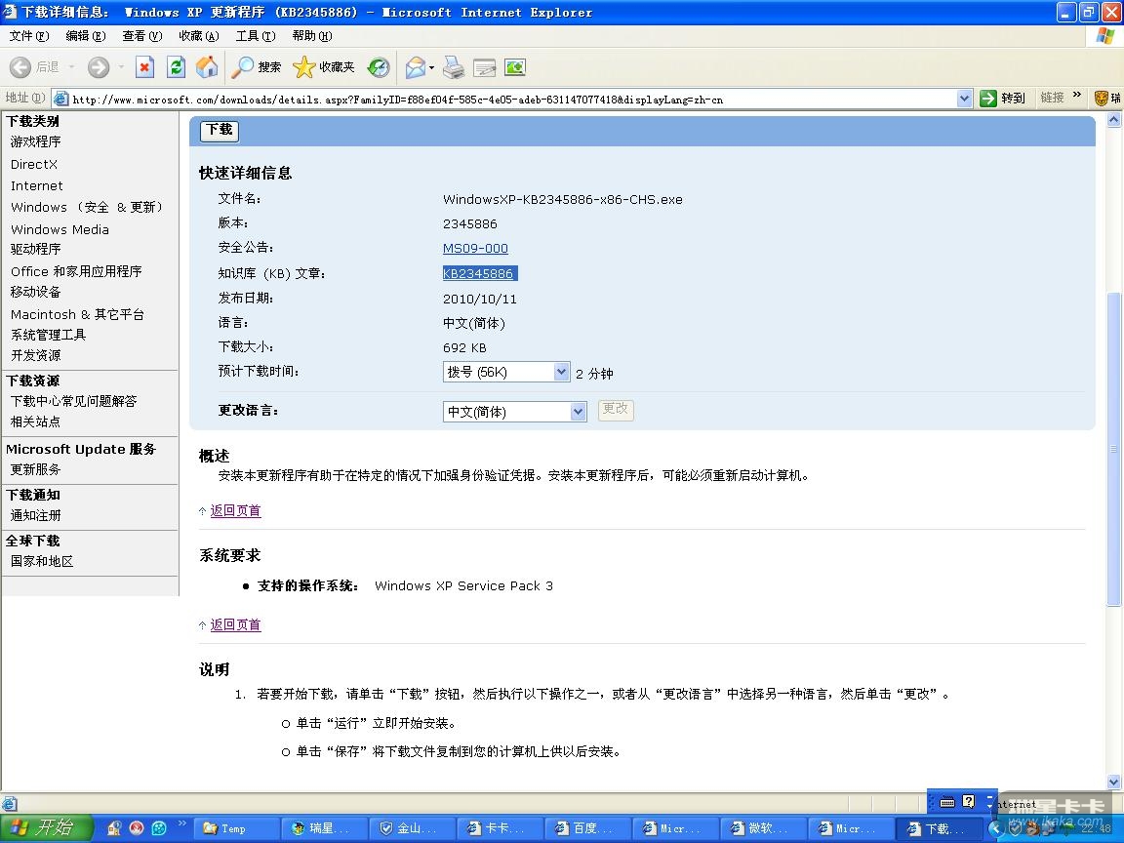Open the Search (搜索) toolbar button
The height and width of the screenshot is (843, 1124).
point(257,67)
